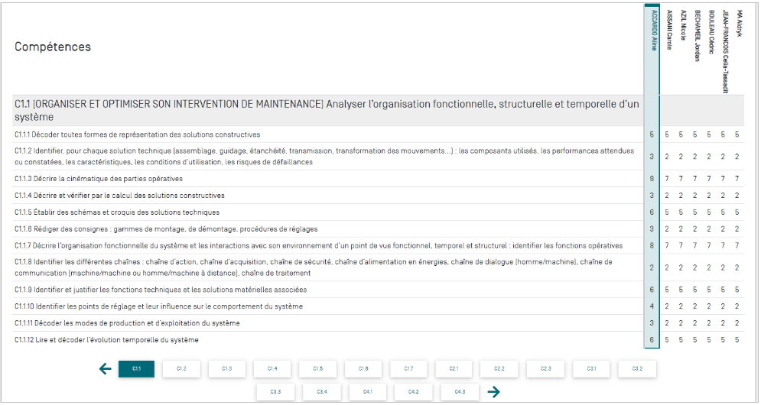Viewport: 761px width, 405px height.
Task: Switch to the C1.2 competence page
Action: (182, 368)
